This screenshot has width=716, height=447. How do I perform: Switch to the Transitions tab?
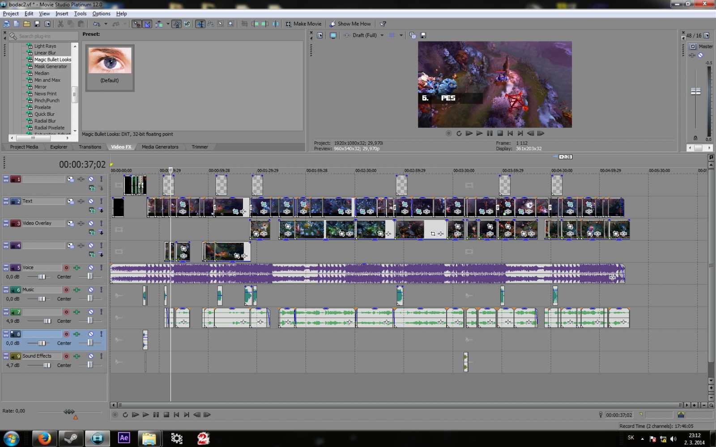[90, 147]
